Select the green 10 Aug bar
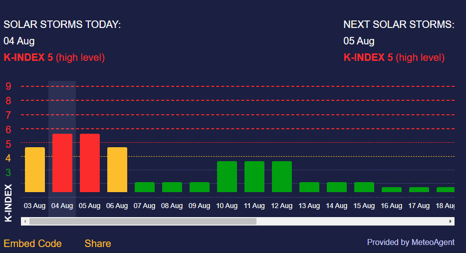This screenshot has height=253, width=466. [227, 177]
